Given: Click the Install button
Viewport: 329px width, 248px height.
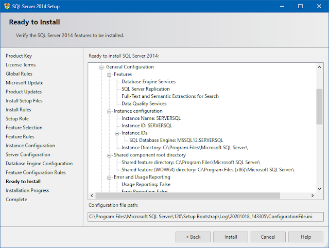Looking at the screenshot, I should point(231,237).
